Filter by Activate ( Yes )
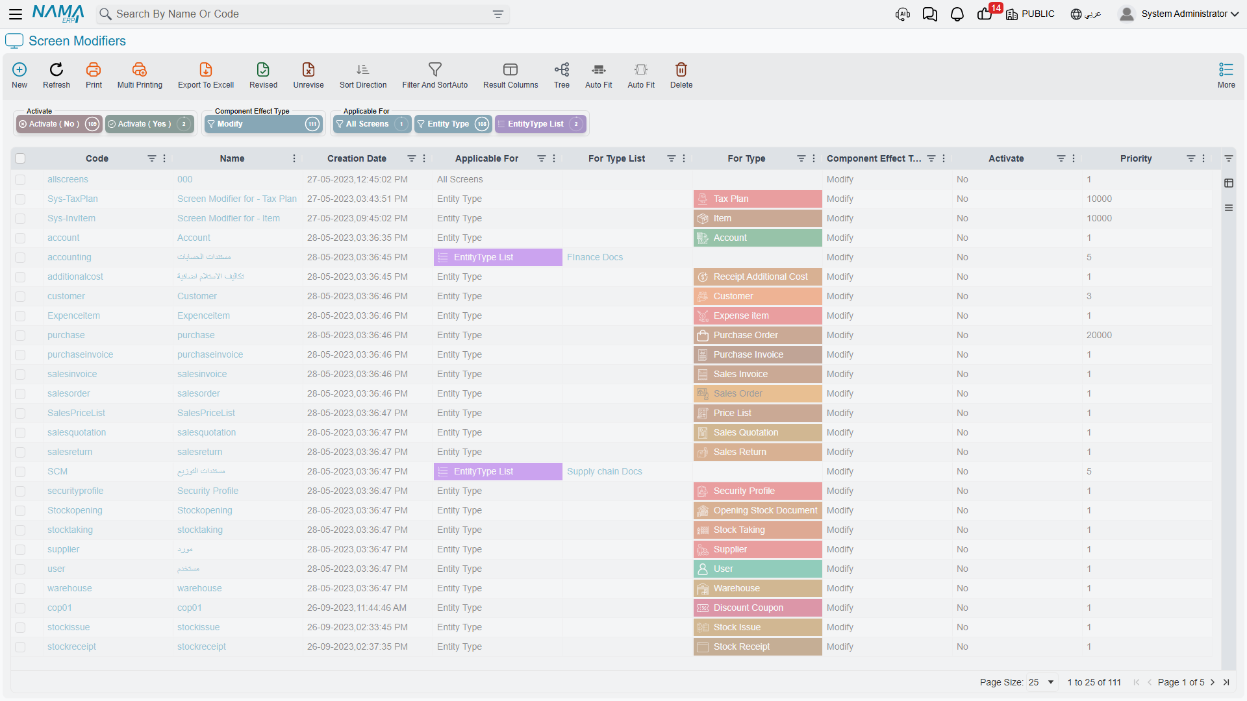The image size is (1247, 701). (149, 124)
